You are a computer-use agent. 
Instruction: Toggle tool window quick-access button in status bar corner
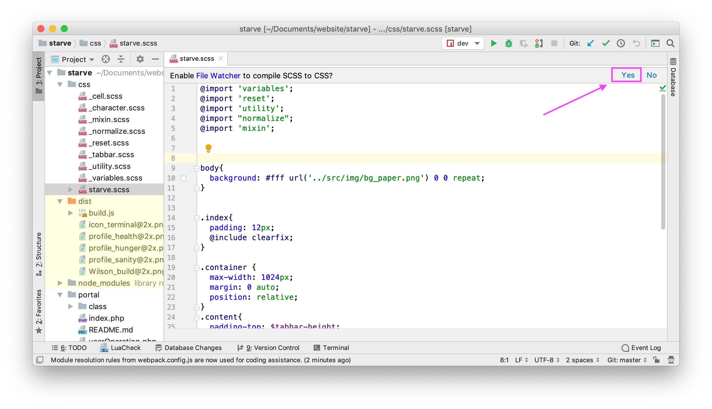click(x=40, y=360)
